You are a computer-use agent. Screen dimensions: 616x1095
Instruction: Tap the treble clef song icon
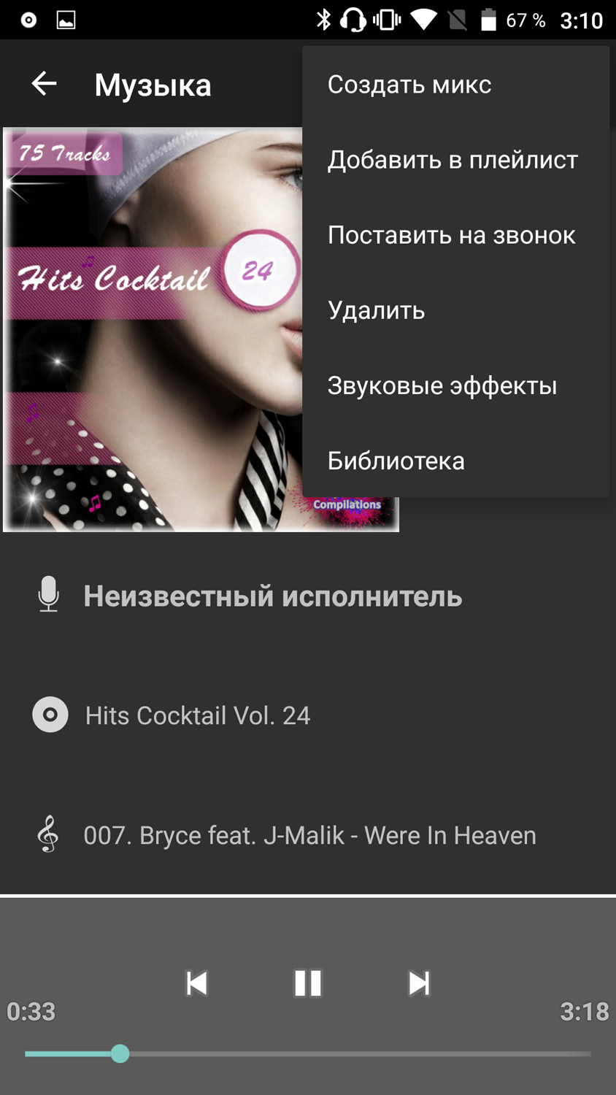coord(48,834)
